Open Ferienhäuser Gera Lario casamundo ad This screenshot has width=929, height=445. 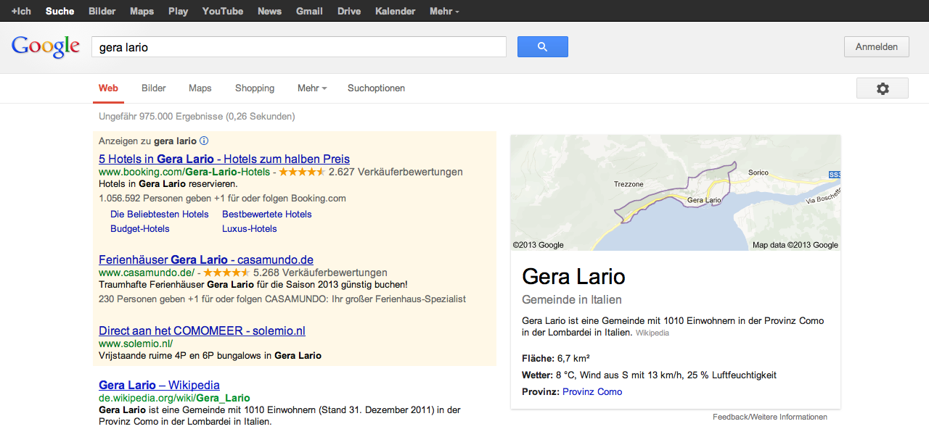(206, 259)
